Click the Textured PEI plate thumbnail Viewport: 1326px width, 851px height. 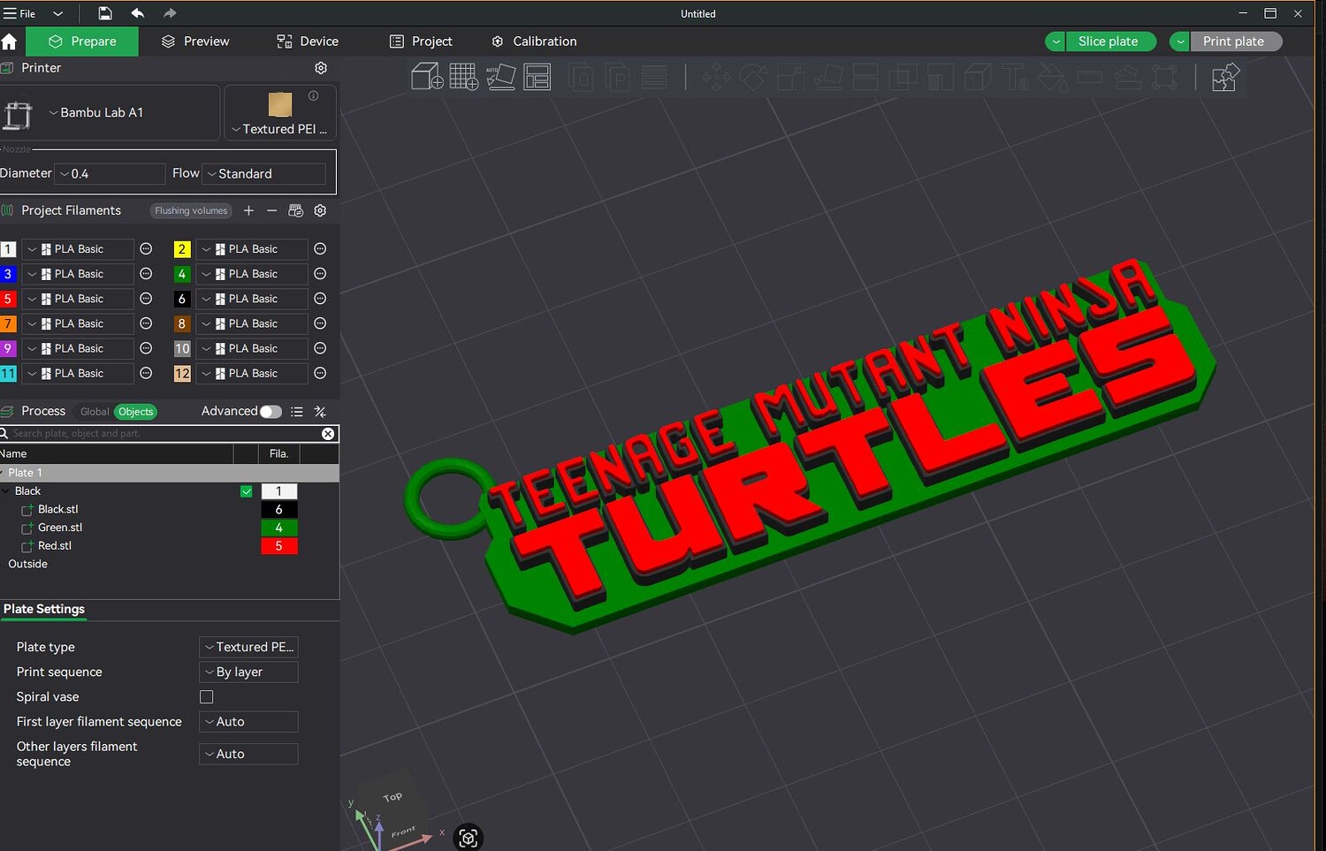[280, 104]
